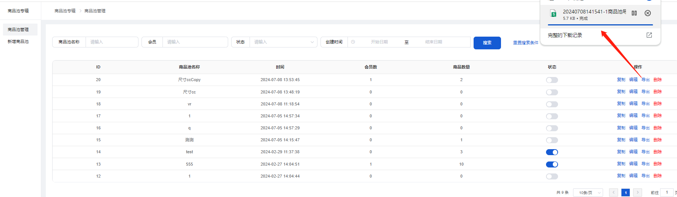Click the spreadsheet file icon in downloads
Screen dimensions: 677x197
coord(553,13)
